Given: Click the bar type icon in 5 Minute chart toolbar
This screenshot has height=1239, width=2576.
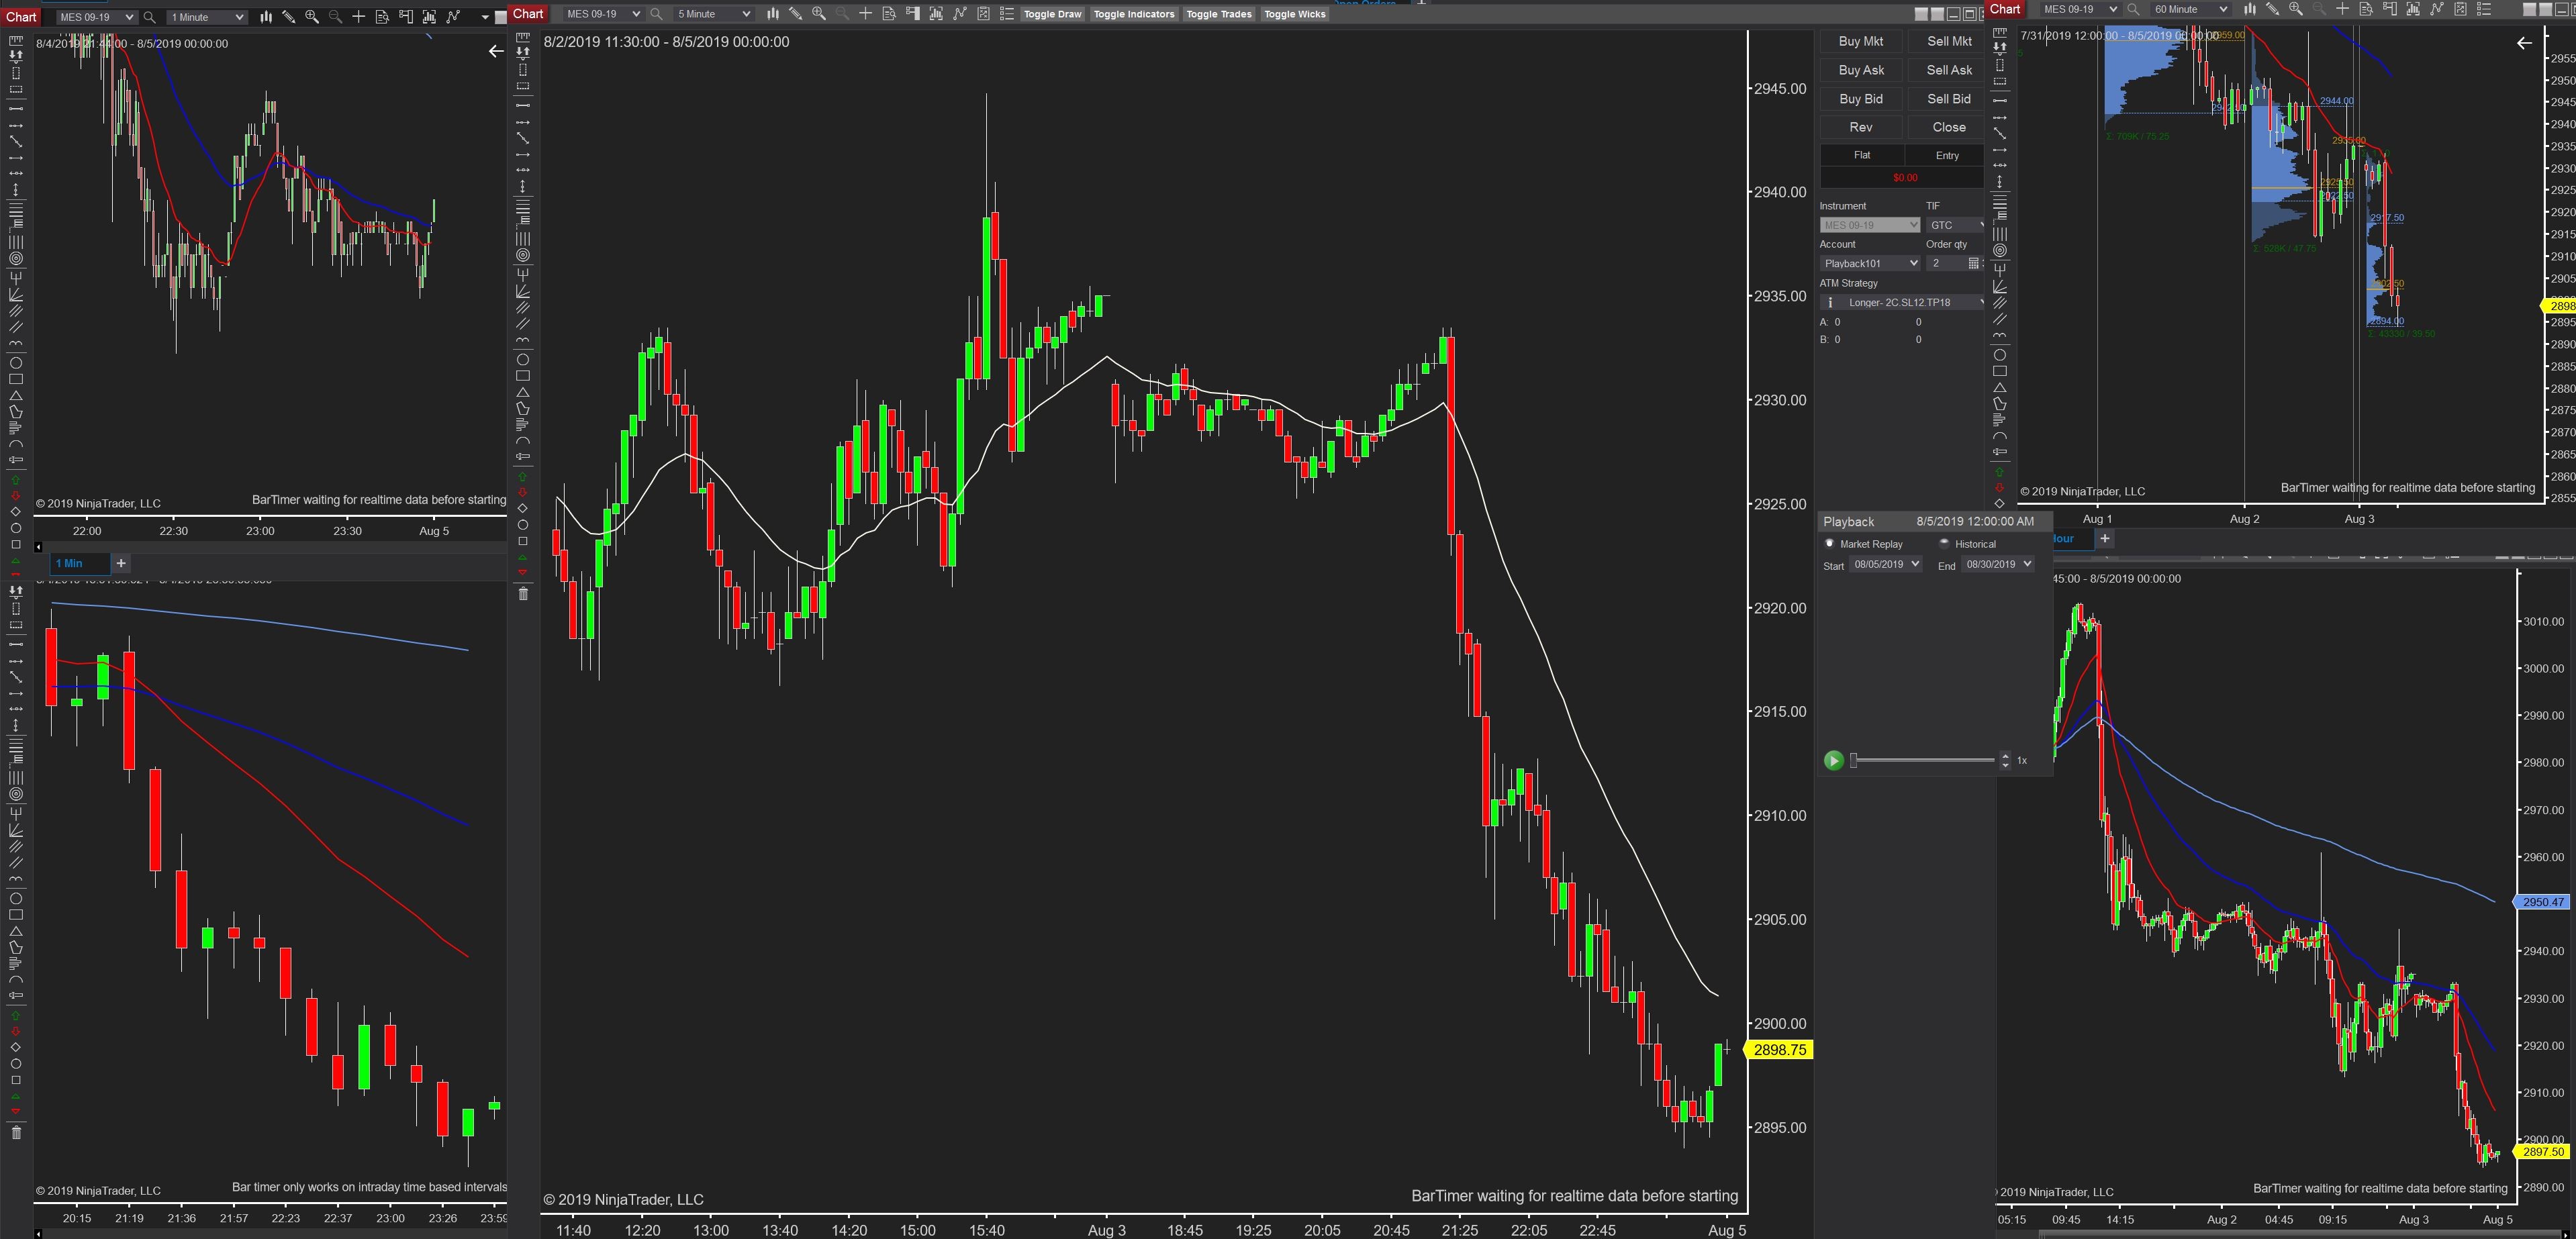Looking at the screenshot, I should tap(773, 14).
